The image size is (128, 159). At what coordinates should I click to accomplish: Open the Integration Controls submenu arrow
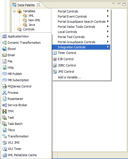pos(108,47)
